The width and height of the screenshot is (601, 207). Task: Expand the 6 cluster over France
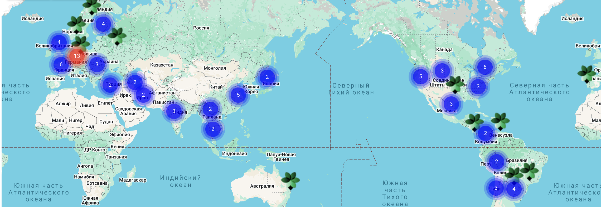[61, 64]
